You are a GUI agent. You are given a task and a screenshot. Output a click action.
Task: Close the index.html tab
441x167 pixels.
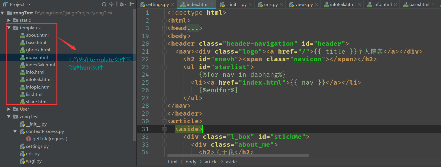tap(212, 5)
